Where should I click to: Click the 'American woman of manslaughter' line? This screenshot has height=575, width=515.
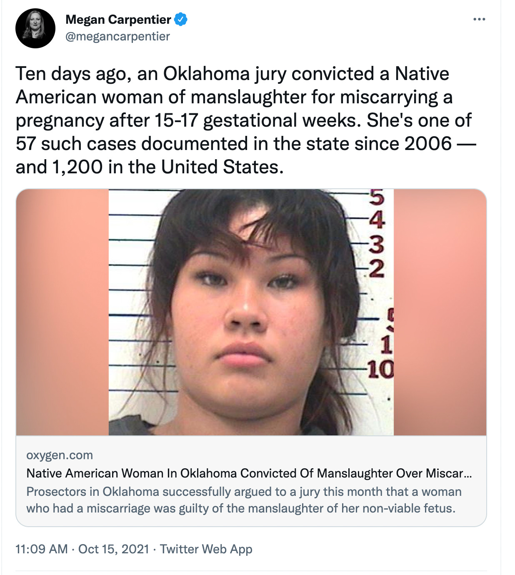point(234,97)
